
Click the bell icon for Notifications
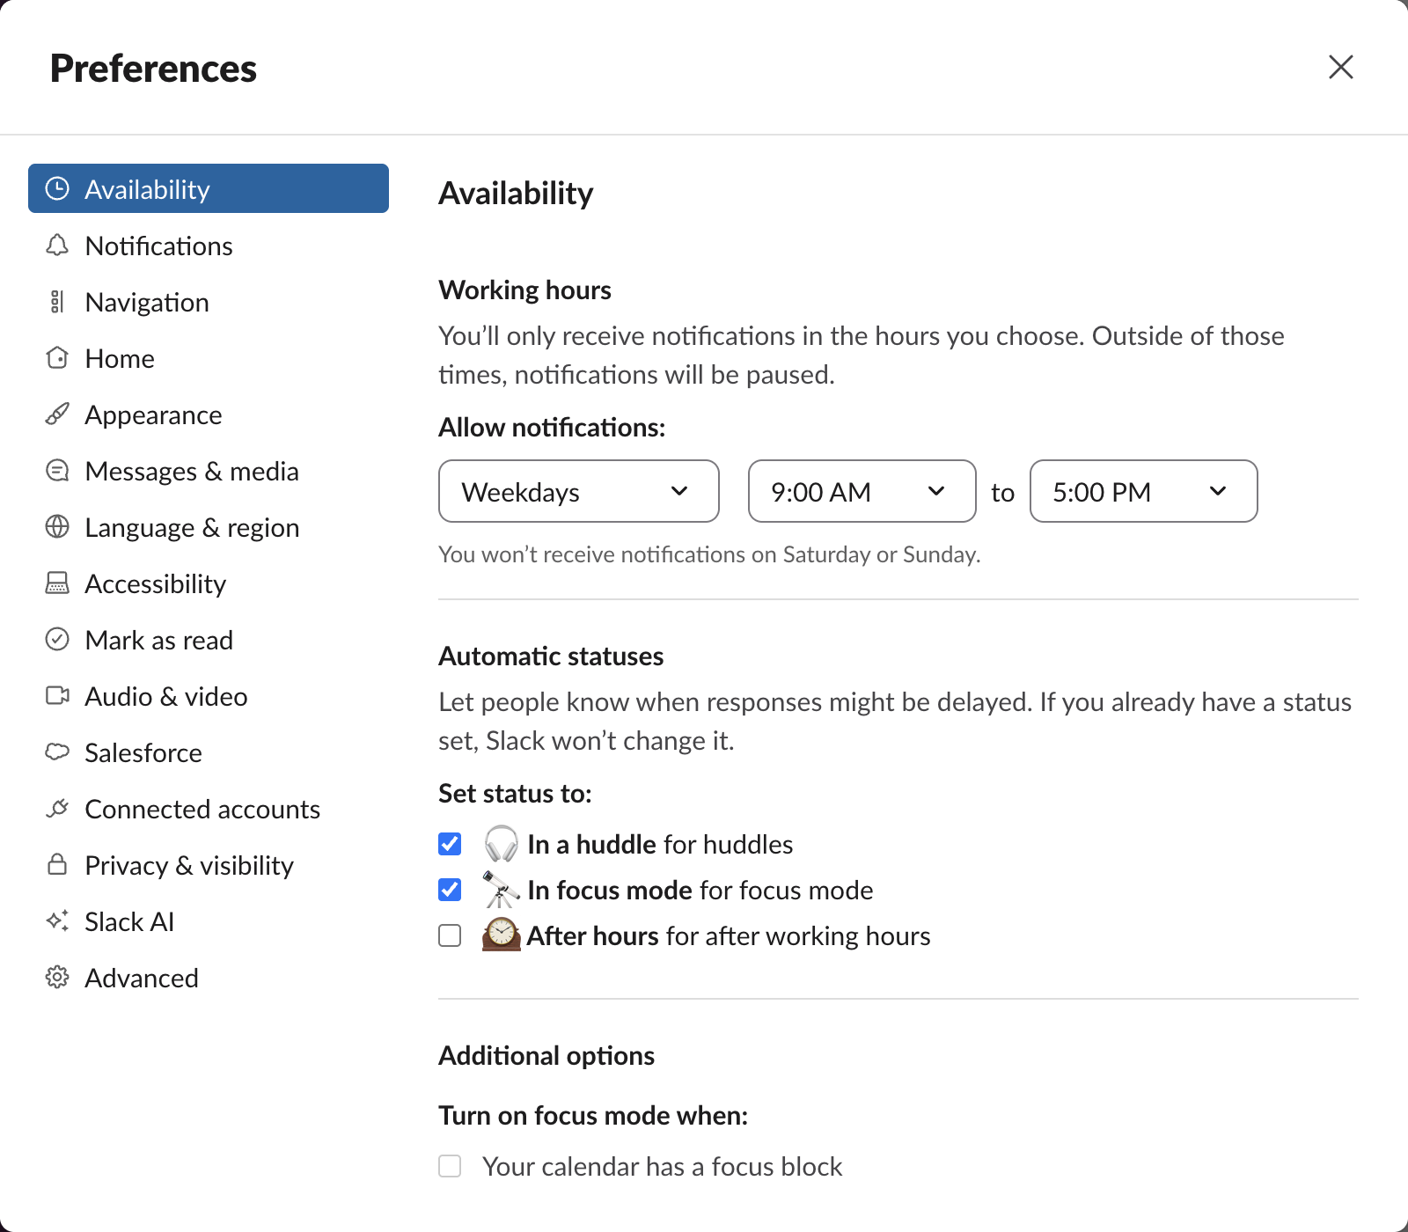pos(57,245)
